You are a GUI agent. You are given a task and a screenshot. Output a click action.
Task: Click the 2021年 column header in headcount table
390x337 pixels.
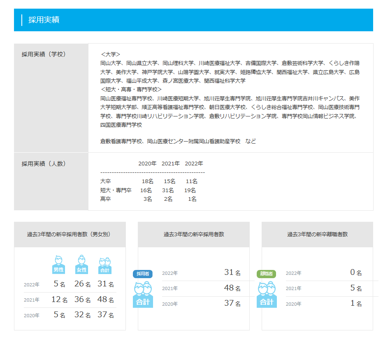point(171,163)
